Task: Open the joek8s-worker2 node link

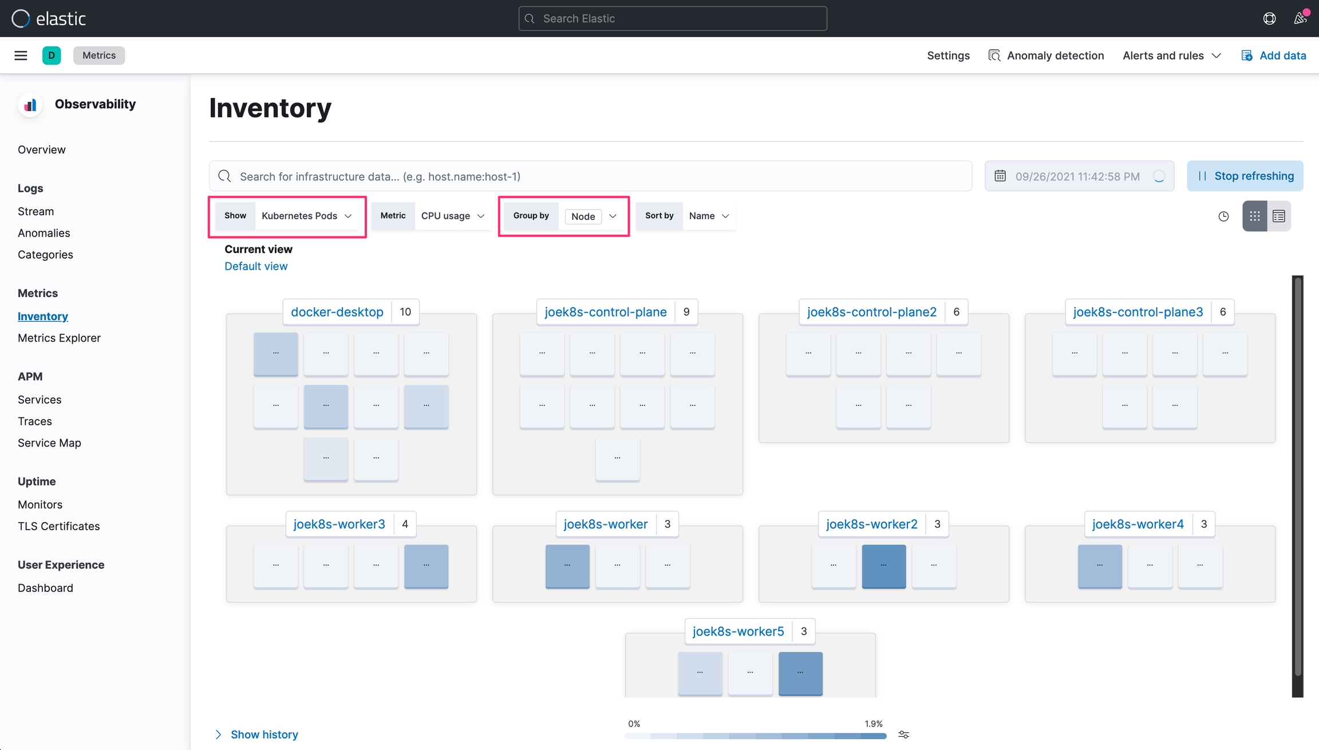Action: click(x=871, y=524)
